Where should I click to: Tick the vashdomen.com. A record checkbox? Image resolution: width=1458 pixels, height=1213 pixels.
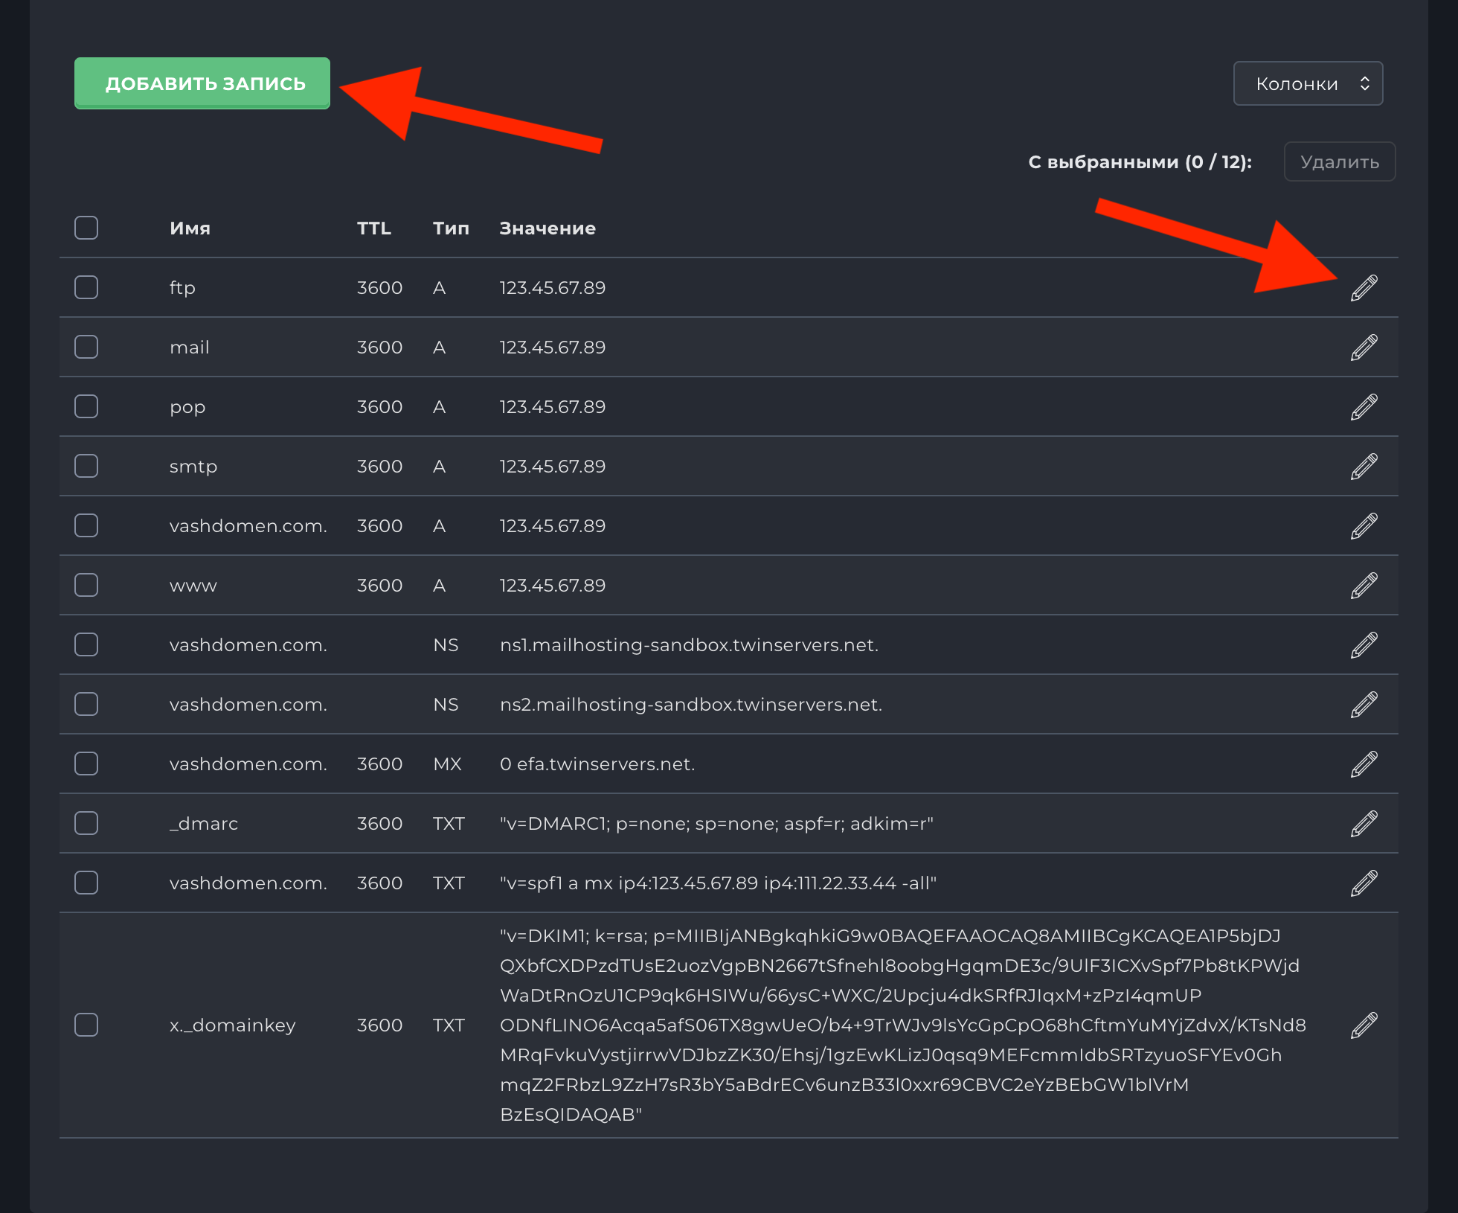[86, 525]
